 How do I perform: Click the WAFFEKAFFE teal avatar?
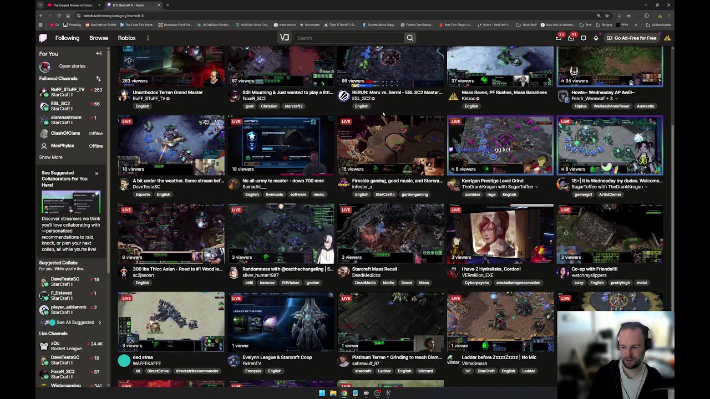click(x=124, y=361)
